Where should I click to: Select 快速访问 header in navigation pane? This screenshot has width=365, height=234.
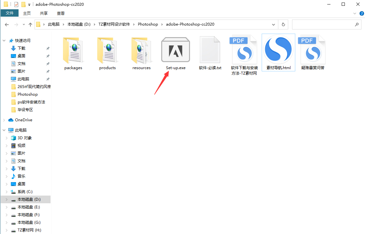click(23, 41)
